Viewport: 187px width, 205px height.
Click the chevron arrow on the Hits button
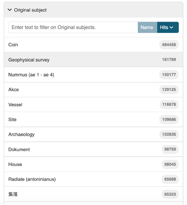click(171, 28)
